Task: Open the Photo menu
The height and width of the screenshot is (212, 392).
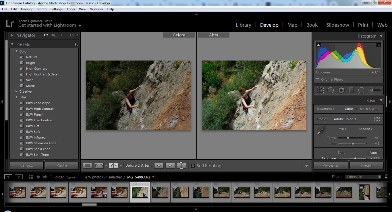Action: point(42,9)
